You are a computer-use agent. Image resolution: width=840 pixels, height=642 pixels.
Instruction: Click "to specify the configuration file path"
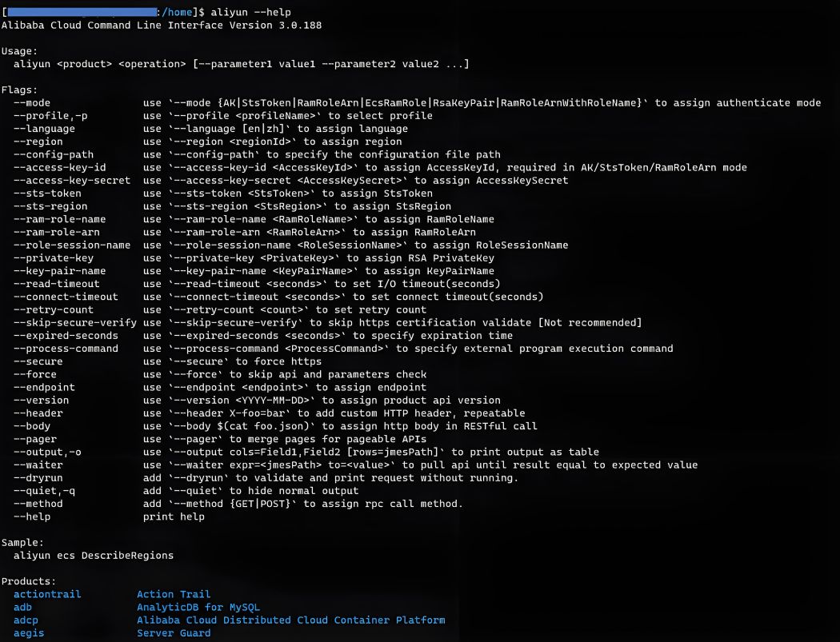[383, 155]
